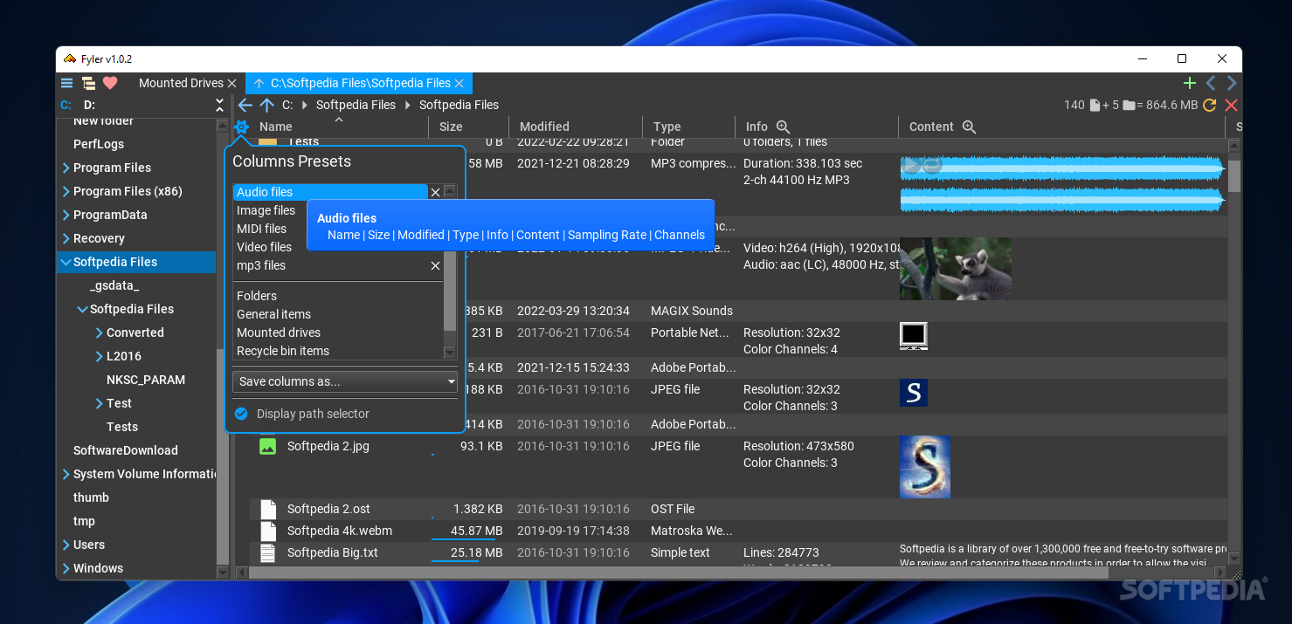Open column settings gear icon
1292x624 pixels.
[x=242, y=127]
